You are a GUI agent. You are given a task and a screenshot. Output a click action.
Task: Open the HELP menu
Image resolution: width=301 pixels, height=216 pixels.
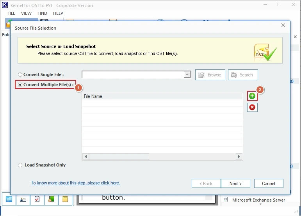(58, 13)
